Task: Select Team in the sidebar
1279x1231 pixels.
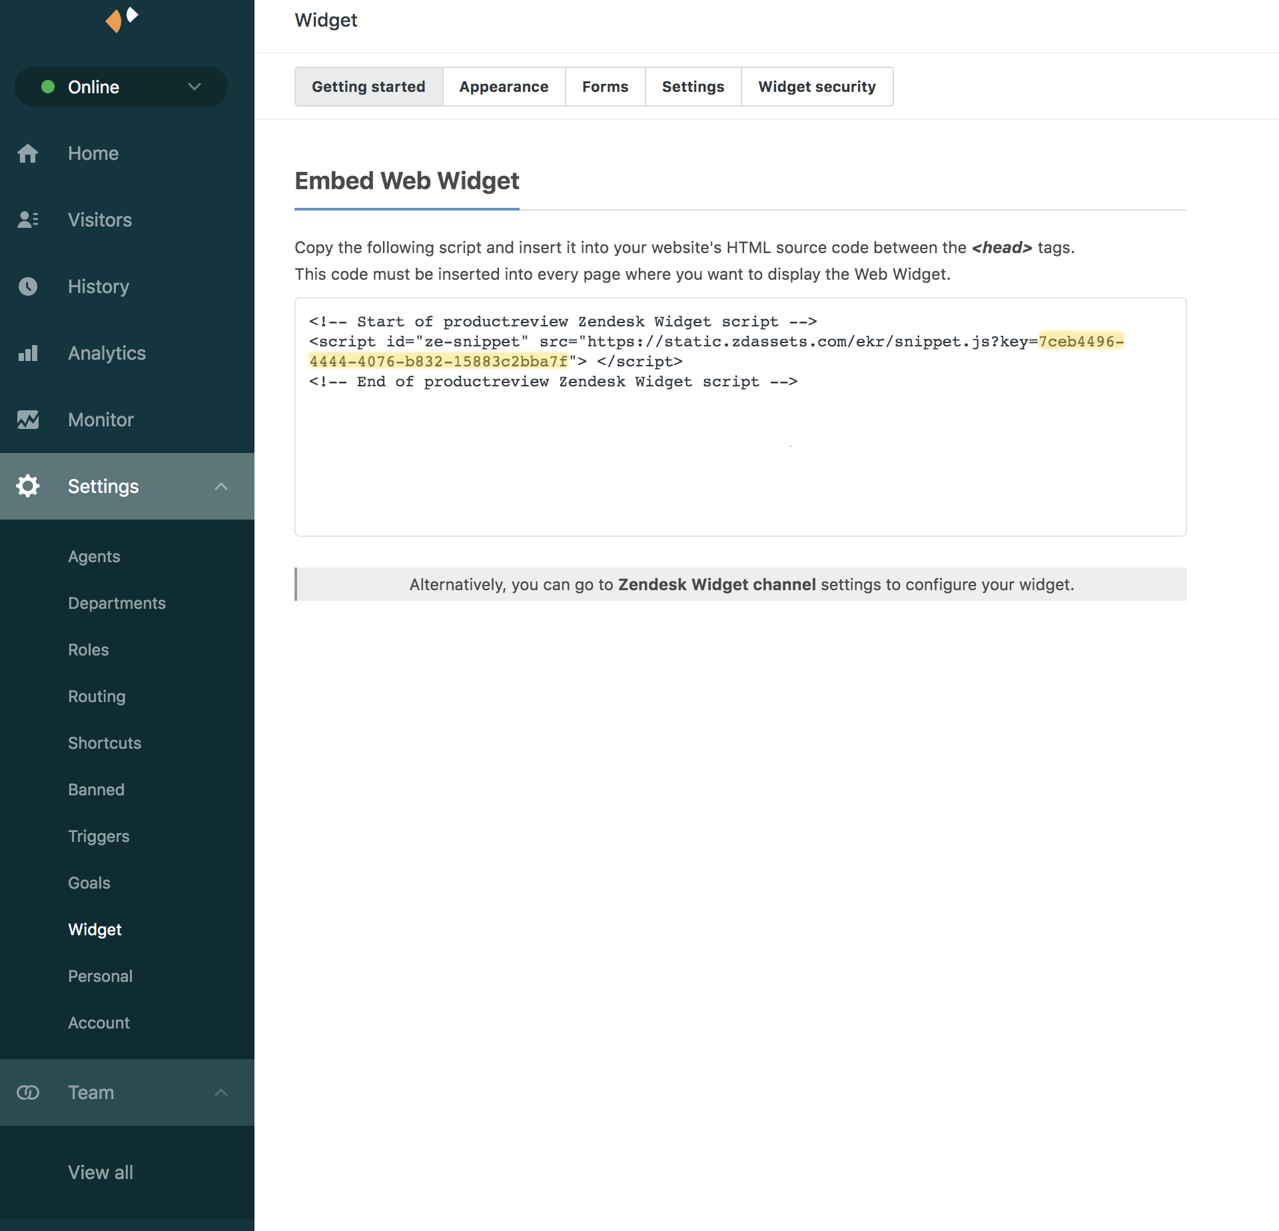Action: [x=127, y=1092]
